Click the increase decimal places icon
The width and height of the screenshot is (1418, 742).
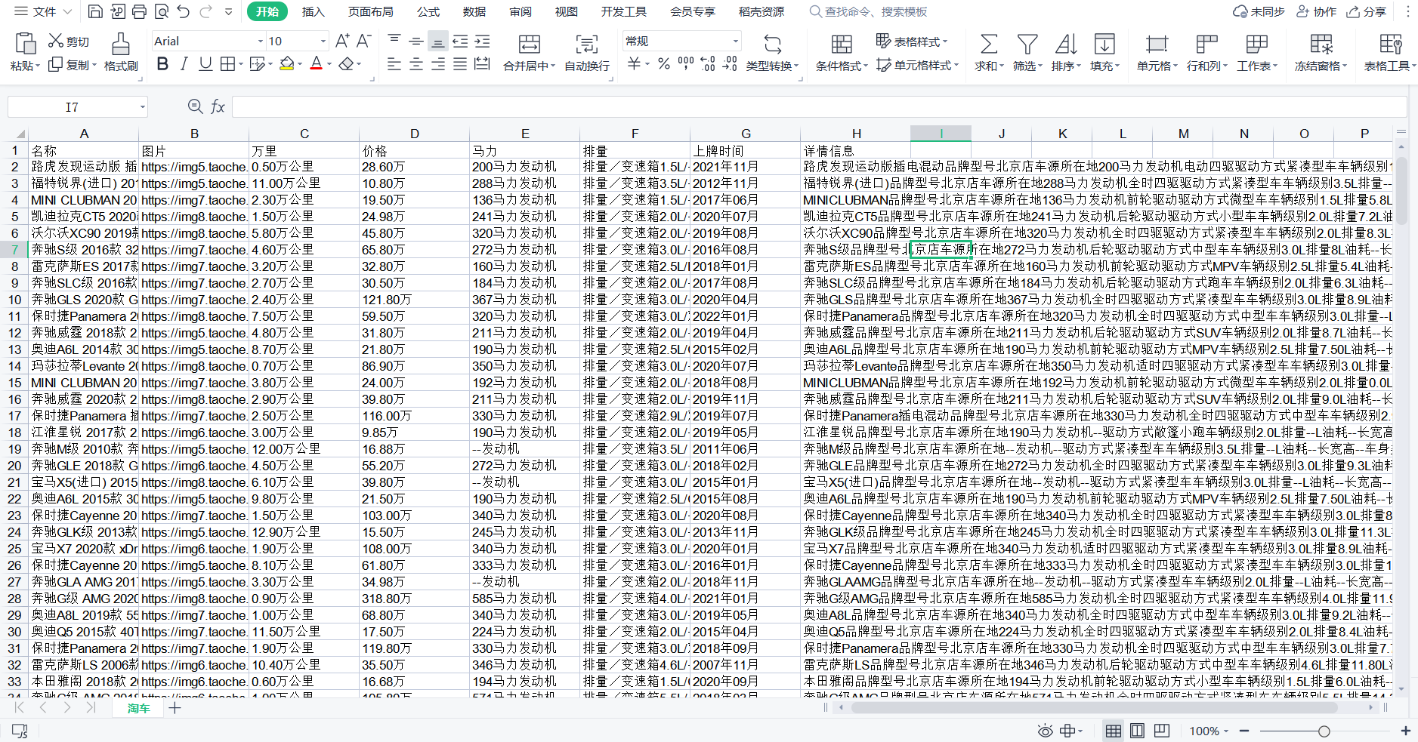tap(708, 64)
